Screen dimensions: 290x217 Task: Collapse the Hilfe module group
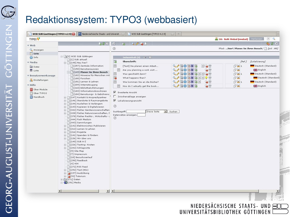(28, 85)
